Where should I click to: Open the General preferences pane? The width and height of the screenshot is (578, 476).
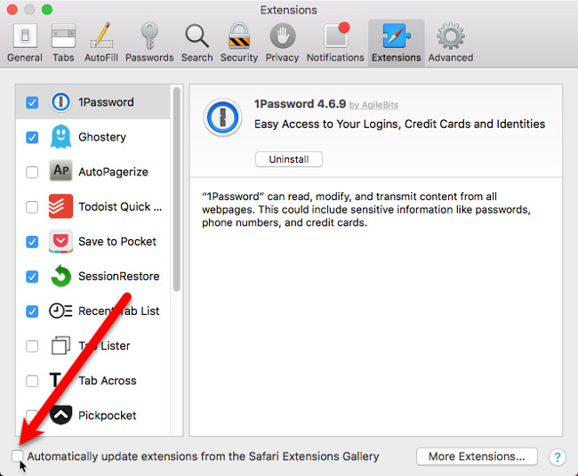click(24, 41)
